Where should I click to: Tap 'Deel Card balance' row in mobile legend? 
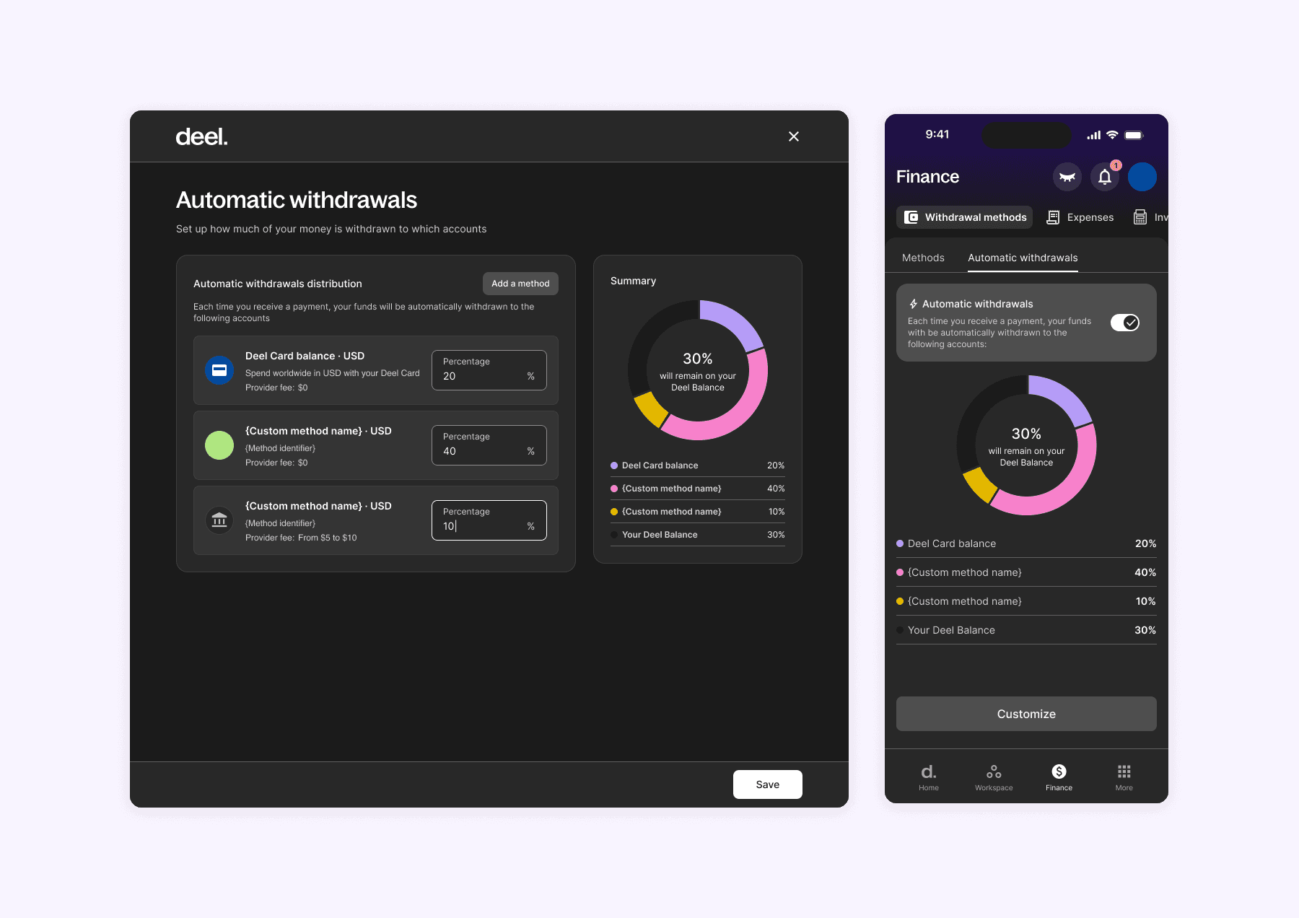1026,543
